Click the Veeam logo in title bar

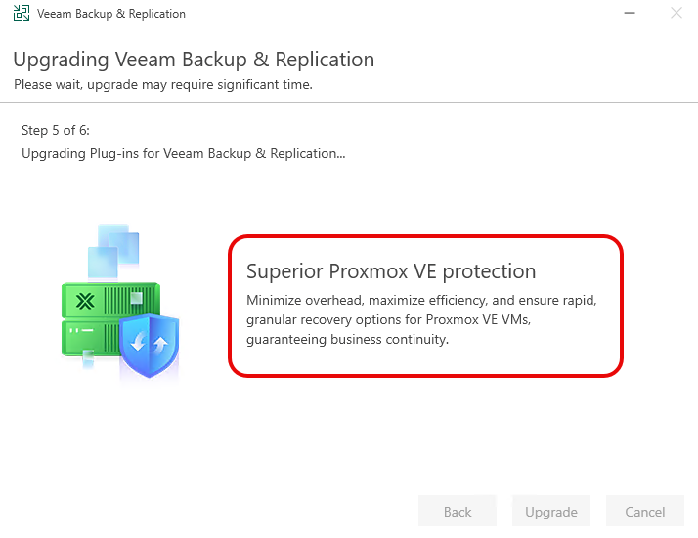(21, 14)
